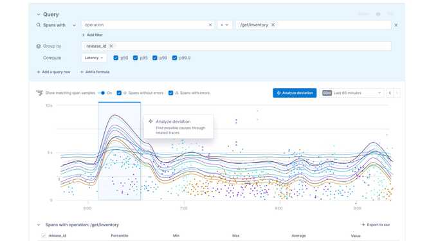Uncheck the p99.9 percentile checkbox

(x=174, y=58)
